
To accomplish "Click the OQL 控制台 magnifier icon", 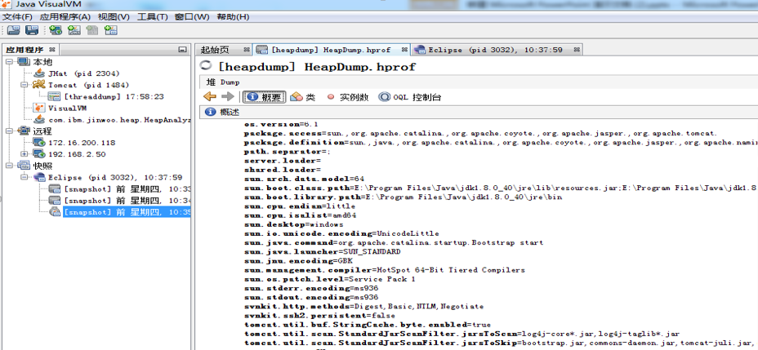I will [x=385, y=97].
